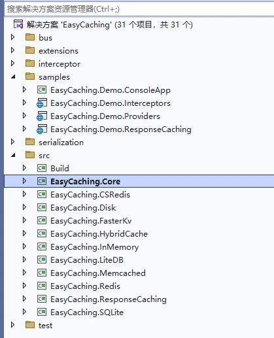Click the bus folder icon
The image size is (274, 338).
[x=30, y=37]
